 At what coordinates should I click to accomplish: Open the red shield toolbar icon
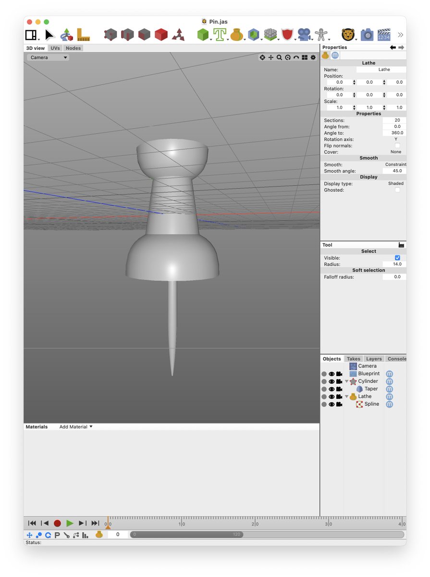[x=287, y=35]
